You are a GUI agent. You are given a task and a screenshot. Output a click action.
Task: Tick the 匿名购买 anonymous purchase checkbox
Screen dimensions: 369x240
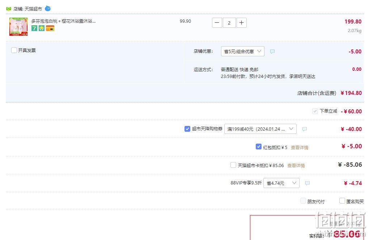pos(342,201)
